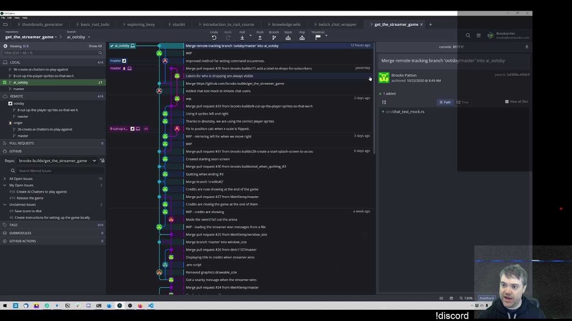Select commit 'Added chat test mock to imitate chat users.'
The width and height of the screenshot is (572, 321).
click(x=219, y=91)
